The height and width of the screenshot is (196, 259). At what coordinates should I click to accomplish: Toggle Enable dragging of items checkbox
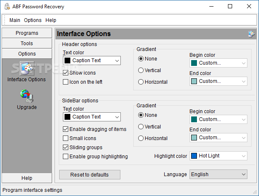pos(65,129)
